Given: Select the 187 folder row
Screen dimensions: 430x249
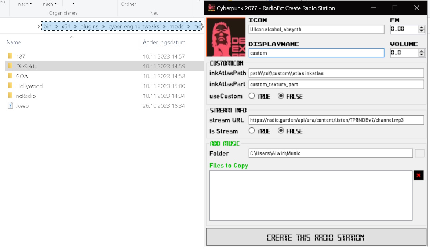Looking at the screenshot, I should (x=104, y=56).
